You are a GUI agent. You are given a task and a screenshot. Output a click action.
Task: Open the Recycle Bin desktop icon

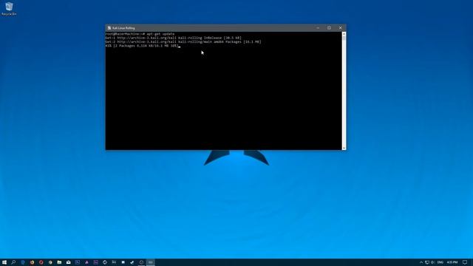9,9
